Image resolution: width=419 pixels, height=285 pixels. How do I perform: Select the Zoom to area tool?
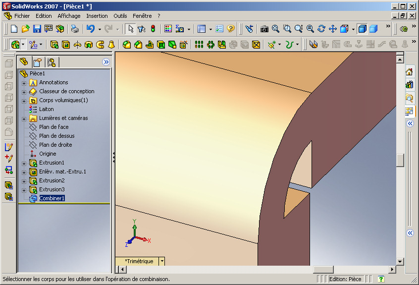pos(287,29)
